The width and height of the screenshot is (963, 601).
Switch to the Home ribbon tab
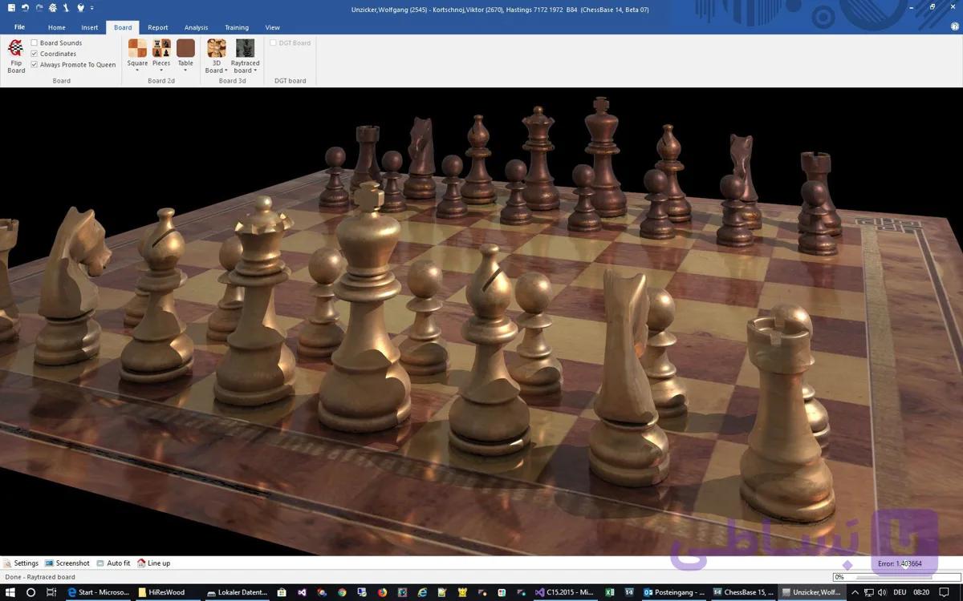tap(56, 27)
